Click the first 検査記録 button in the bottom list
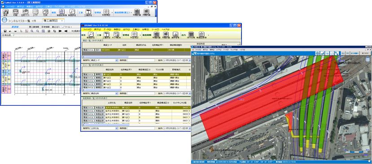372x164 pixels. (x=100, y=108)
